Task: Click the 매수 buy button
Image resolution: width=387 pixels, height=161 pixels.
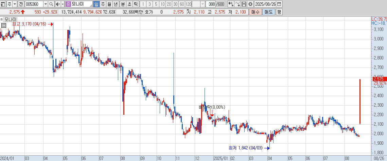Action: point(256,12)
